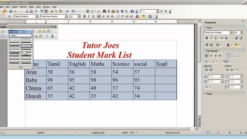Click the Hyperlink globe icon

[88, 11]
